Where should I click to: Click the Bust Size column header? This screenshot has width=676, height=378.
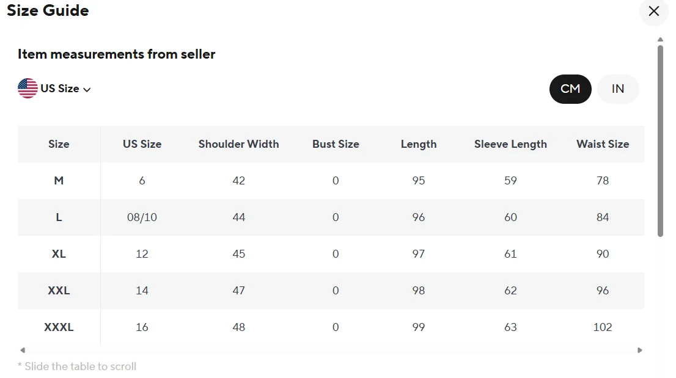[336, 144]
